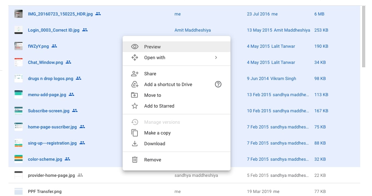The height and width of the screenshot is (196, 372).
Task: Click IMG_20160723_150225_HDR.jpg thumbnail
Action: [19, 14]
